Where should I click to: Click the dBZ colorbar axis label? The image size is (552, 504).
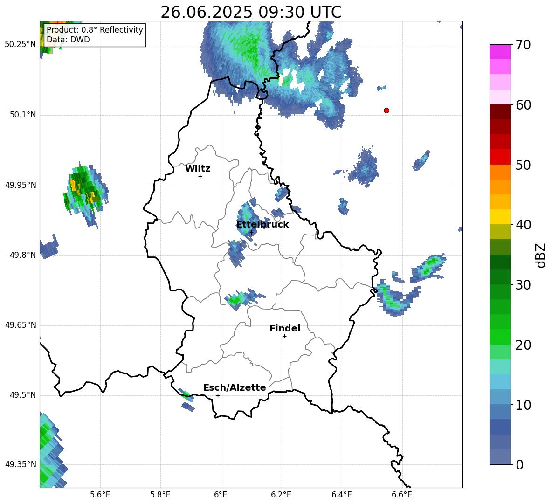click(541, 255)
